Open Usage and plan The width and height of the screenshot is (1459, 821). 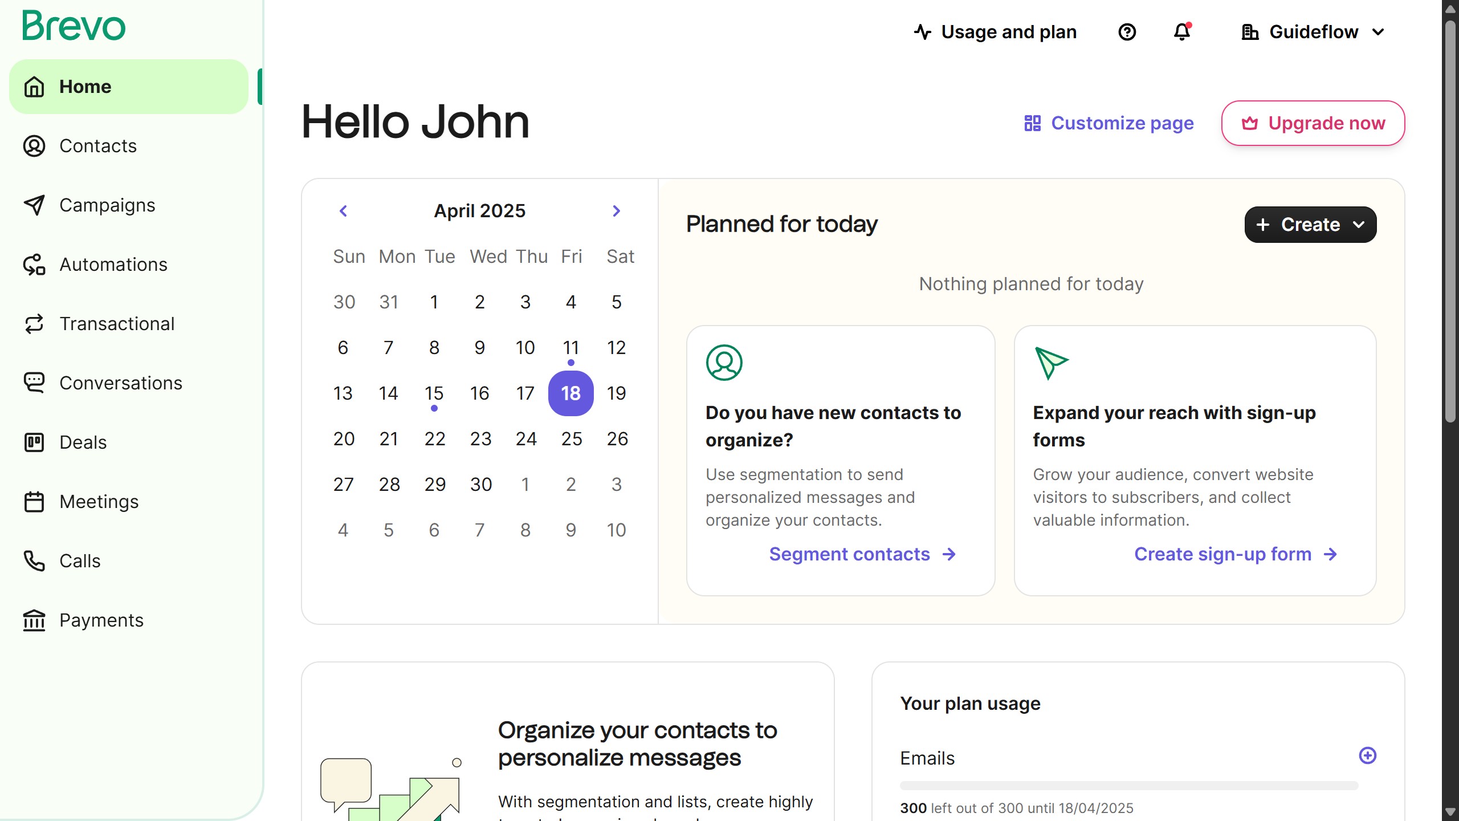995,32
